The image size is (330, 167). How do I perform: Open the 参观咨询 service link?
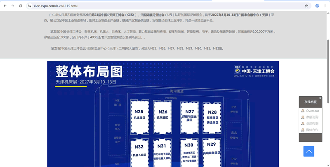tap(312, 123)
